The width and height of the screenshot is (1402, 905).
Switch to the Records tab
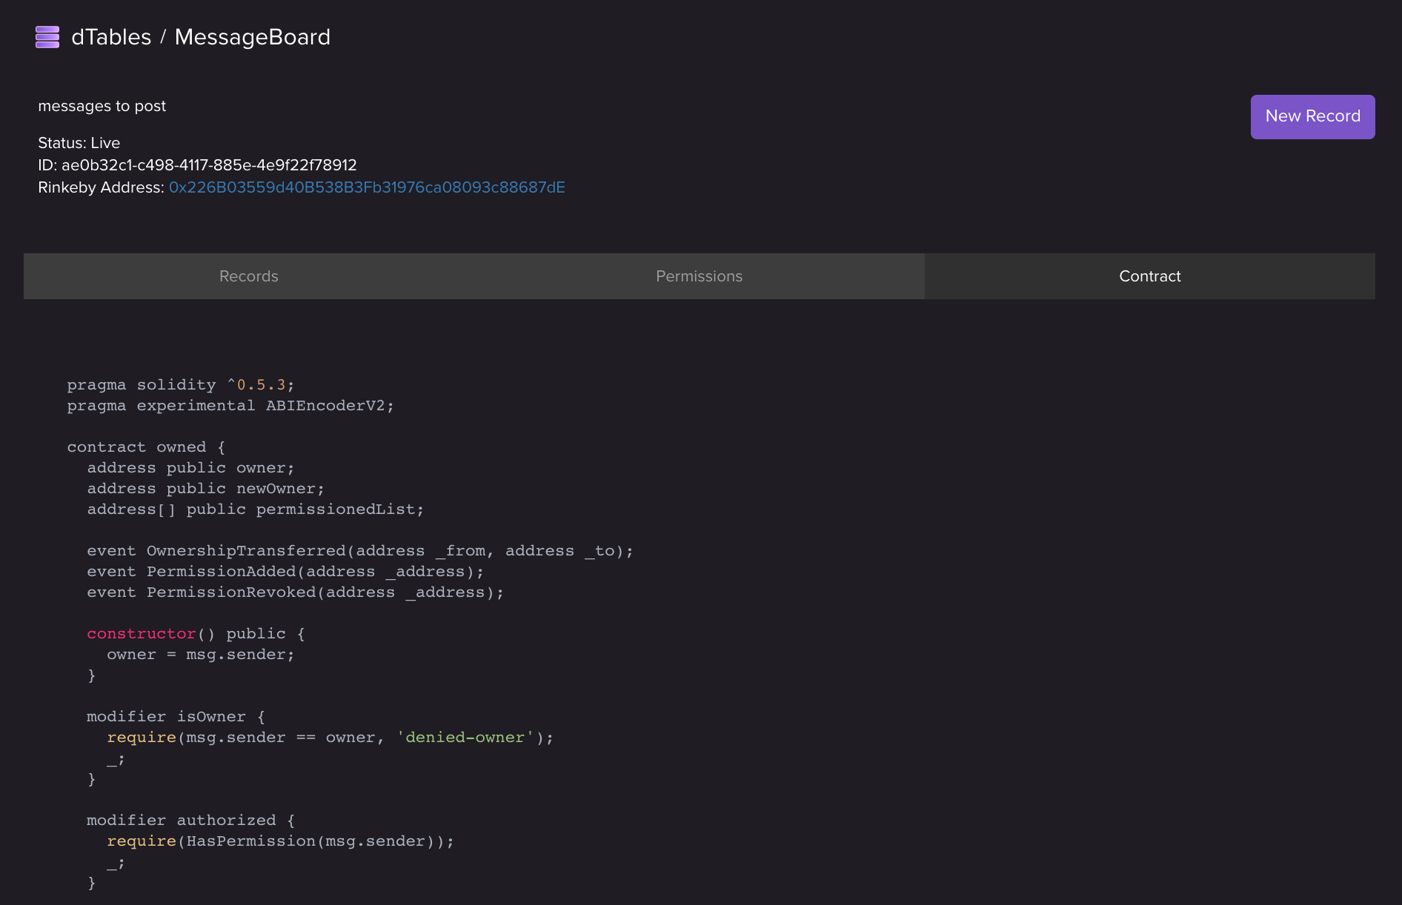(249, 276)
